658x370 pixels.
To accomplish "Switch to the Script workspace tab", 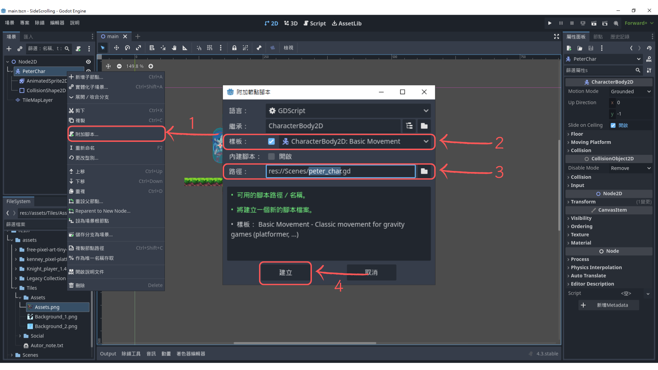I will (315, 23).
